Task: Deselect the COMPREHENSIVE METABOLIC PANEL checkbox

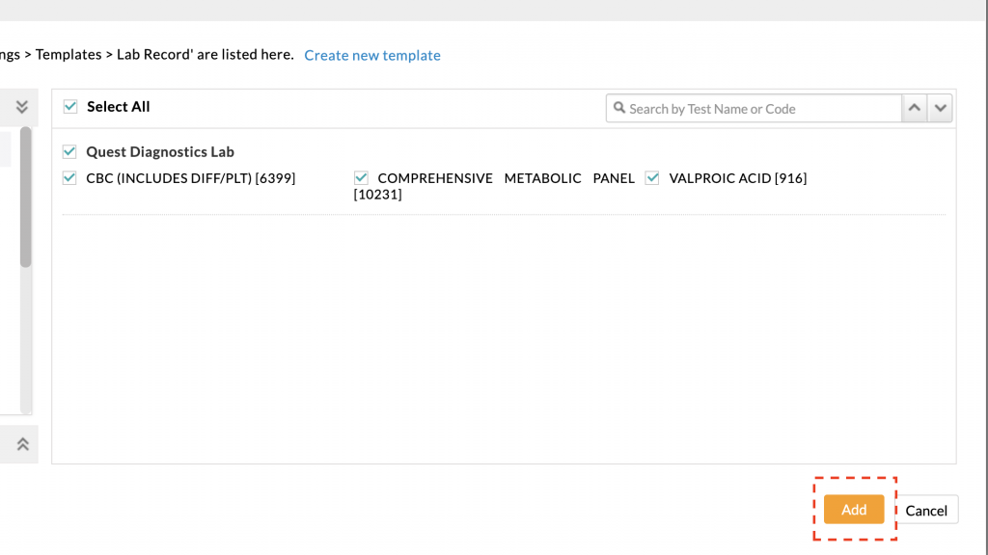Action: click(x=361, y=177)
